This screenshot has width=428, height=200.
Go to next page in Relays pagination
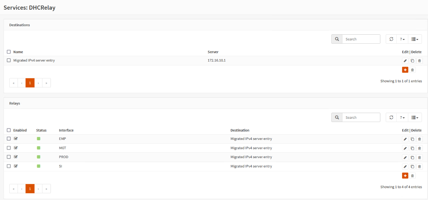(x=38, y=189)
